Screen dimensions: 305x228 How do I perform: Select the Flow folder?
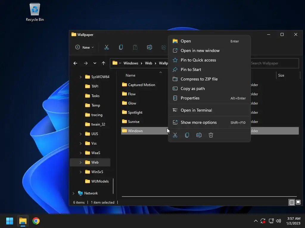131,94
